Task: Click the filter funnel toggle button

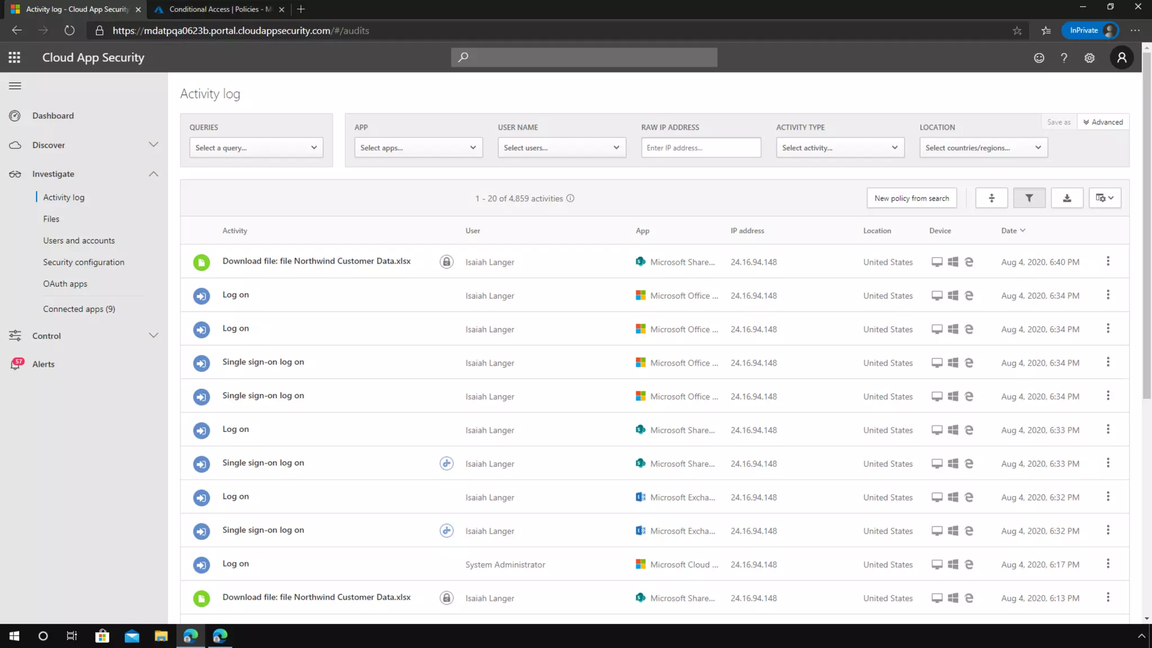Action: coord(1029,198)
